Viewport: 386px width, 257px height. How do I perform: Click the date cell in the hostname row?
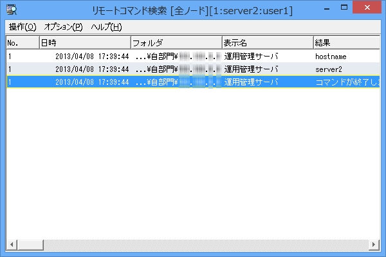click(92, 57)
